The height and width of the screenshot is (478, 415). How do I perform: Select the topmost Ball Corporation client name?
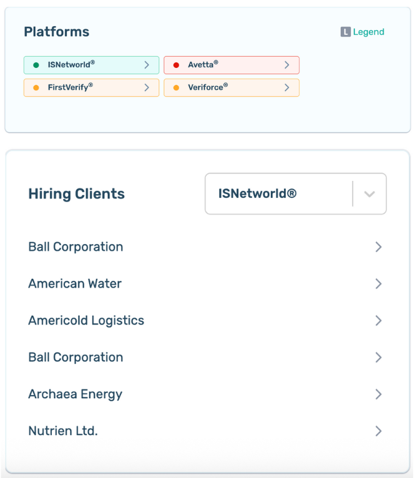pos(76,247)
